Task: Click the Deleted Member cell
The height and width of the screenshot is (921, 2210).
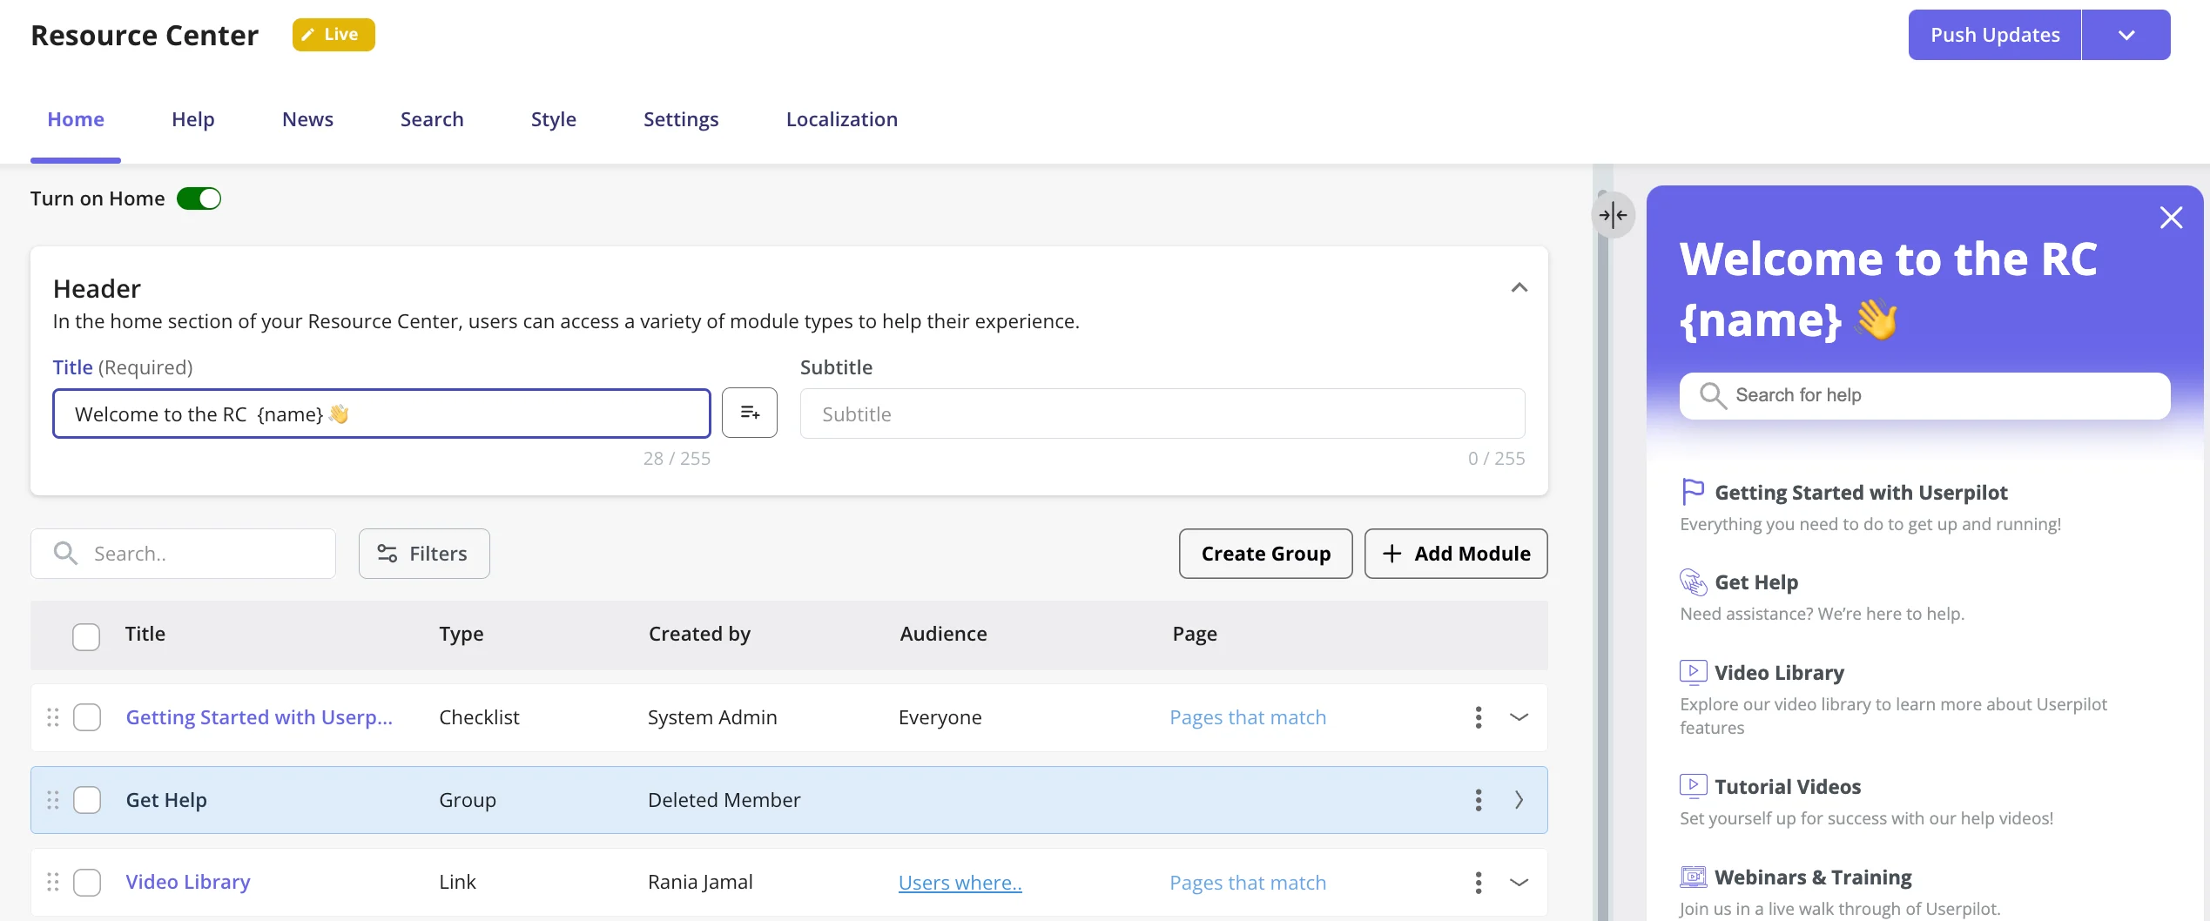Action: coord(724,800)
